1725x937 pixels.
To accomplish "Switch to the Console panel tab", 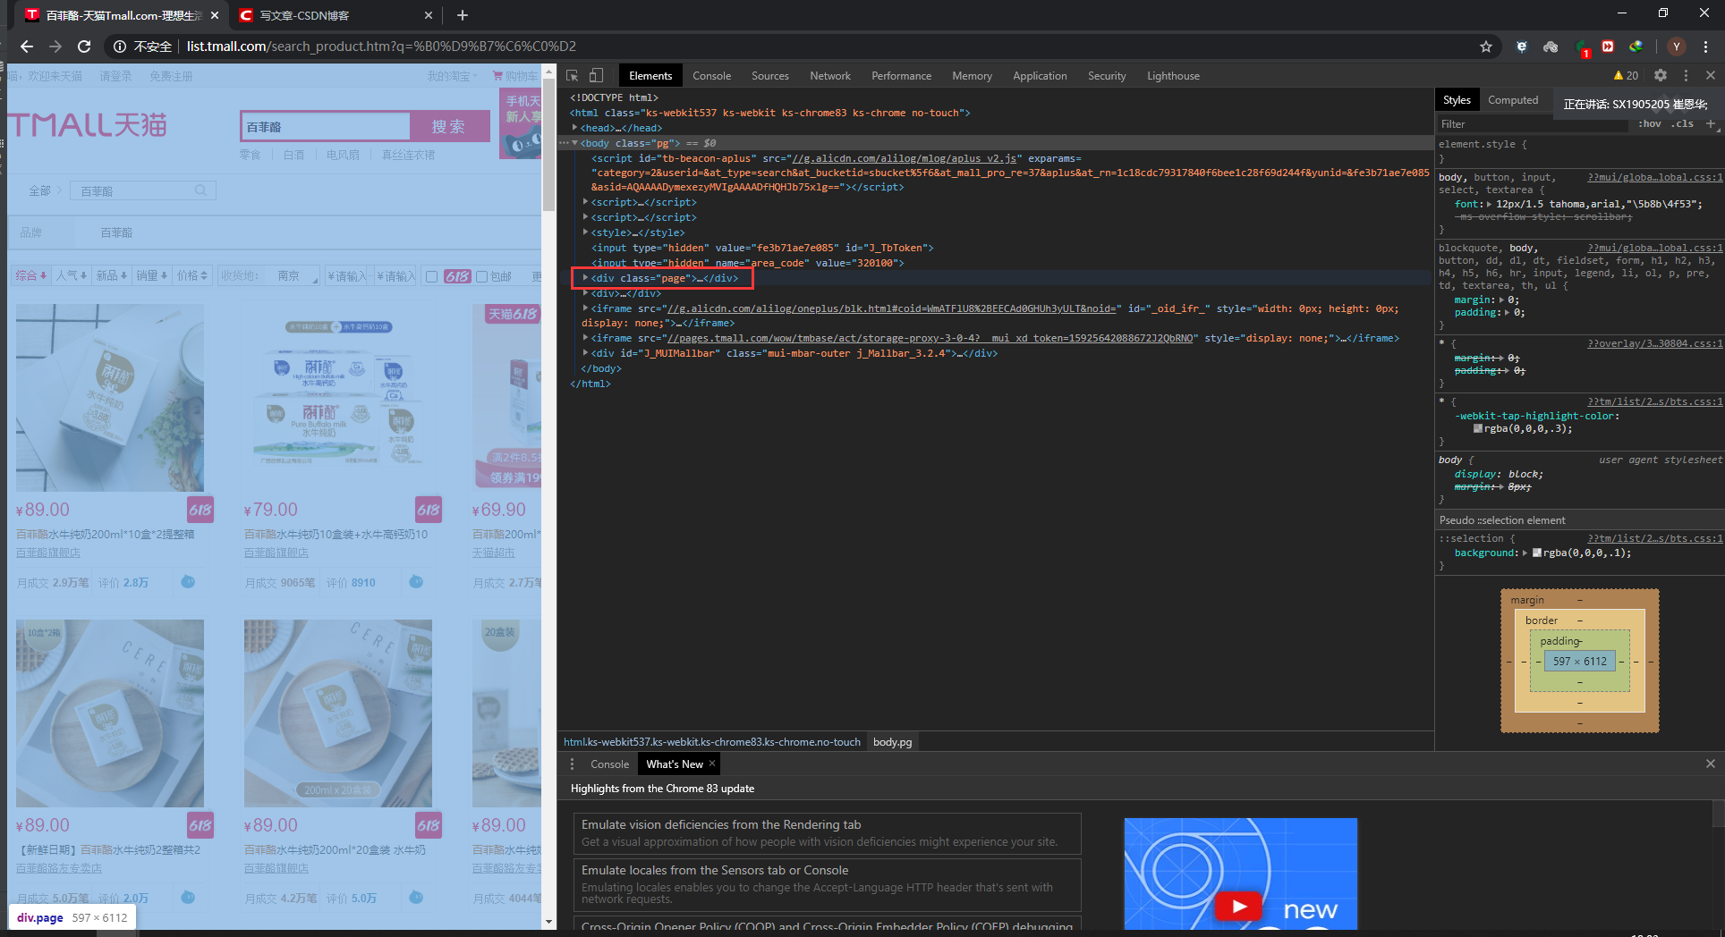I will point(712,76).
